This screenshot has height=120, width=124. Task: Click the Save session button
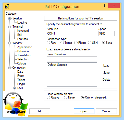[106, 73]
